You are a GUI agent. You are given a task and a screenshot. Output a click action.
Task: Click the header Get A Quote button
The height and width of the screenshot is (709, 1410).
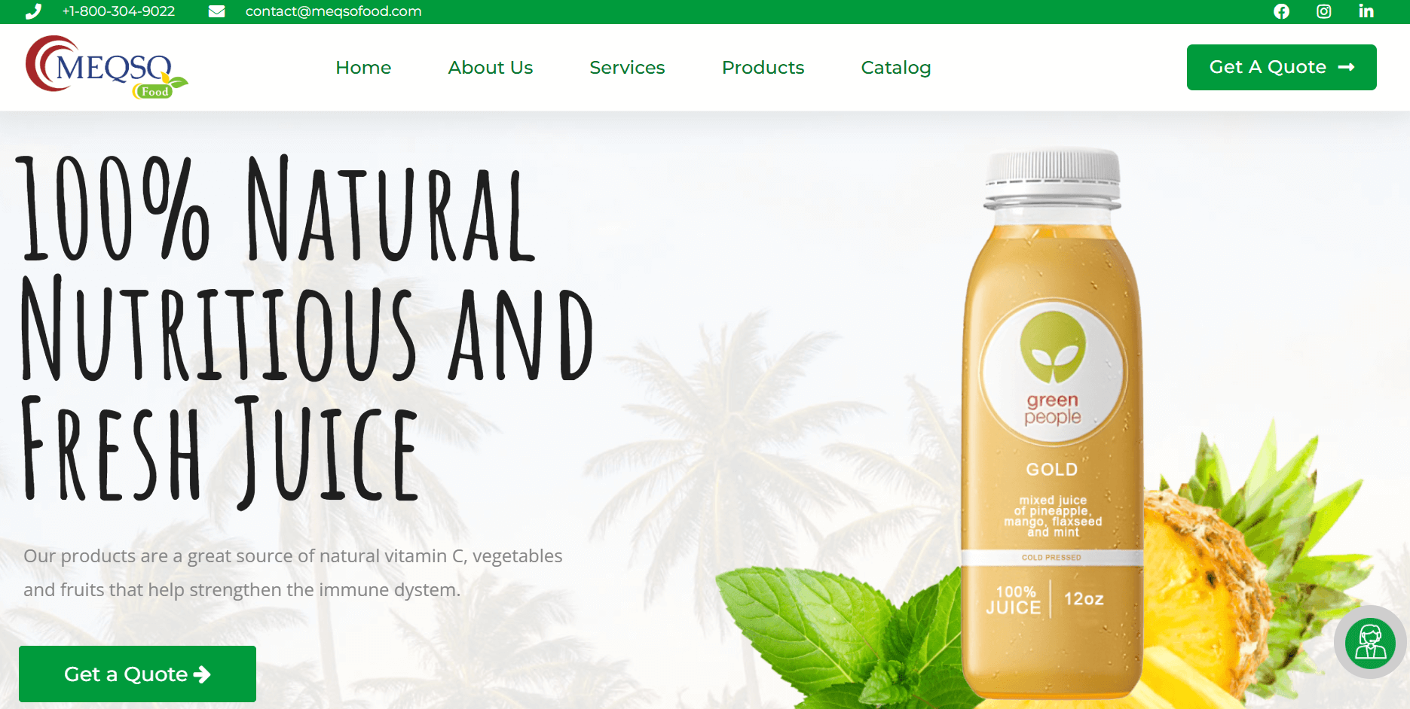(x=1281, y=67)
